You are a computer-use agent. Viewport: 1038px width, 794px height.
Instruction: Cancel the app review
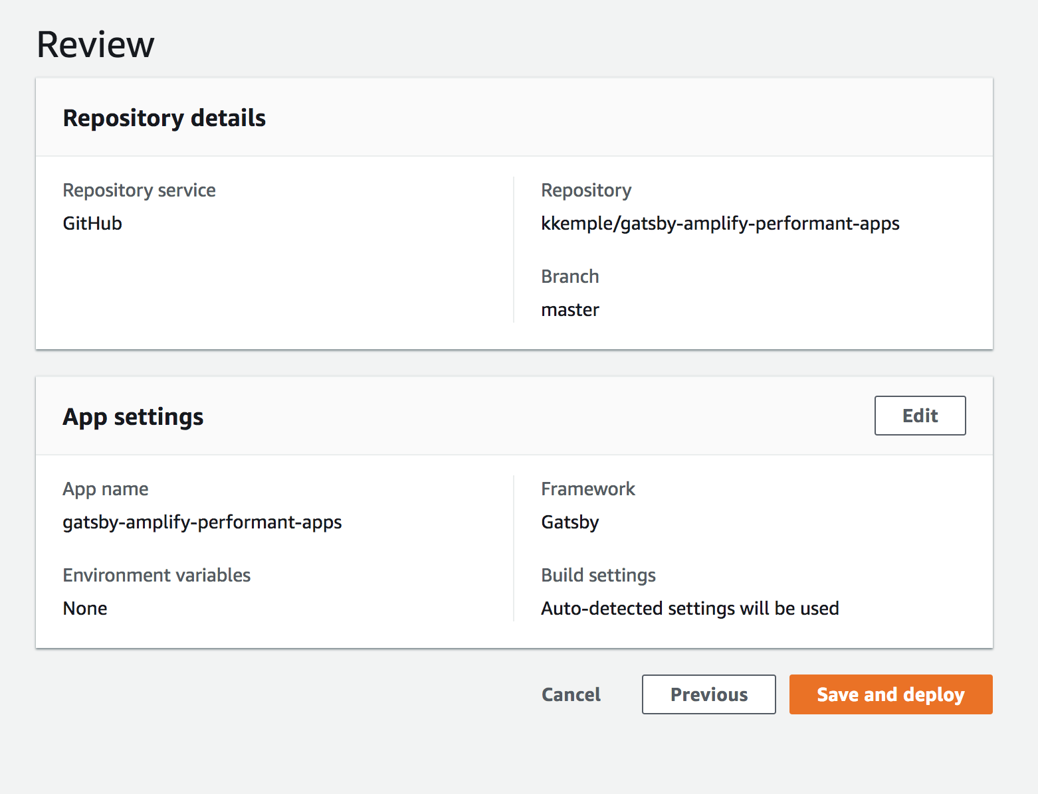[x=571, y=694]
